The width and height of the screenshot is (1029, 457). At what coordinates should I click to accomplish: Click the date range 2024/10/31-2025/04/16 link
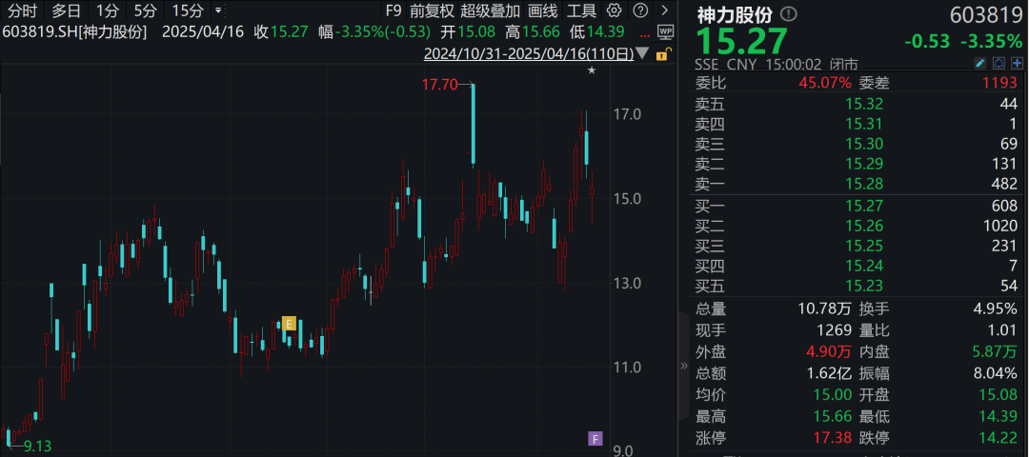[528, 53]
